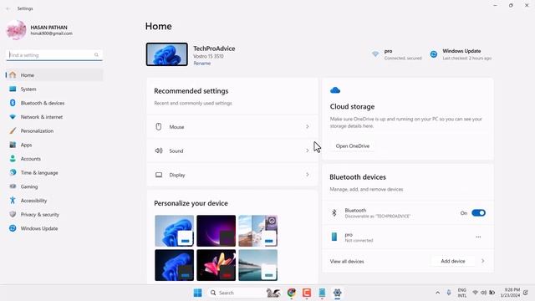Apply the light blue bloom theme
This screenshot has width=535, height=301.
pos(175,231)
